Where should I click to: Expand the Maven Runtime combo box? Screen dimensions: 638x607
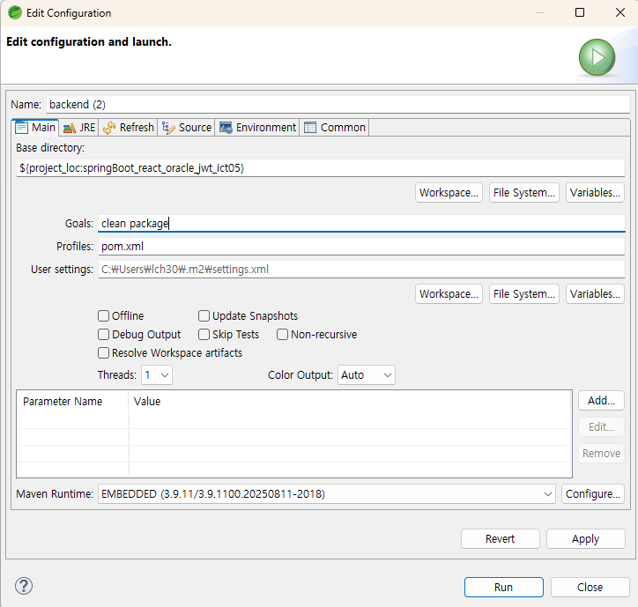point(326,494)
